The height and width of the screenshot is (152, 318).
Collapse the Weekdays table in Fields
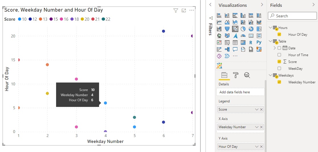tap(270, 75)
